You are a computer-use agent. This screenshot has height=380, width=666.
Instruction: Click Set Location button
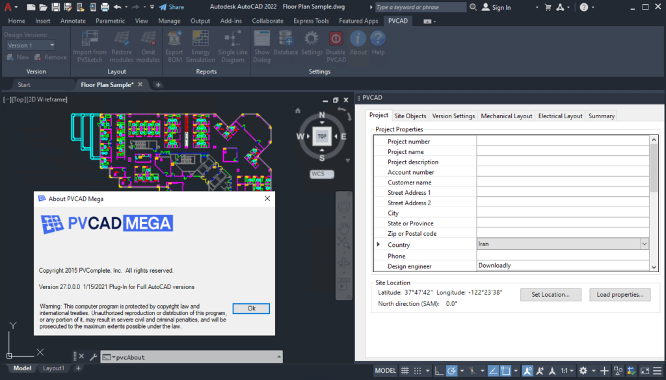pos(550,295)
